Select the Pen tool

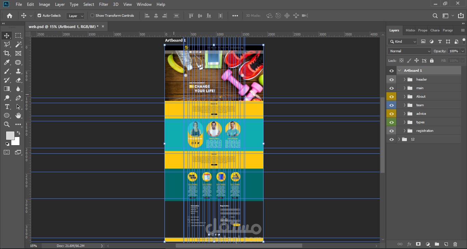point(18,98)
